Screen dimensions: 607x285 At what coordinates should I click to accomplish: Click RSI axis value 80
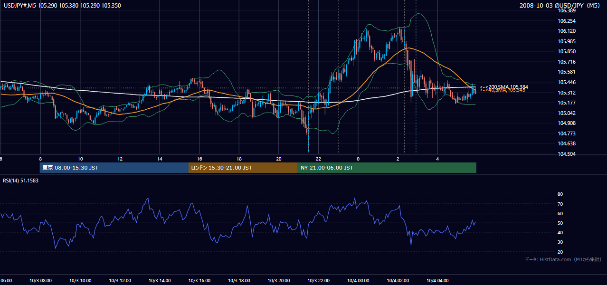(560, 194)
